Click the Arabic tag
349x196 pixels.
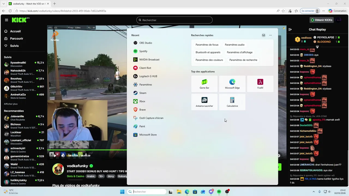91,176
